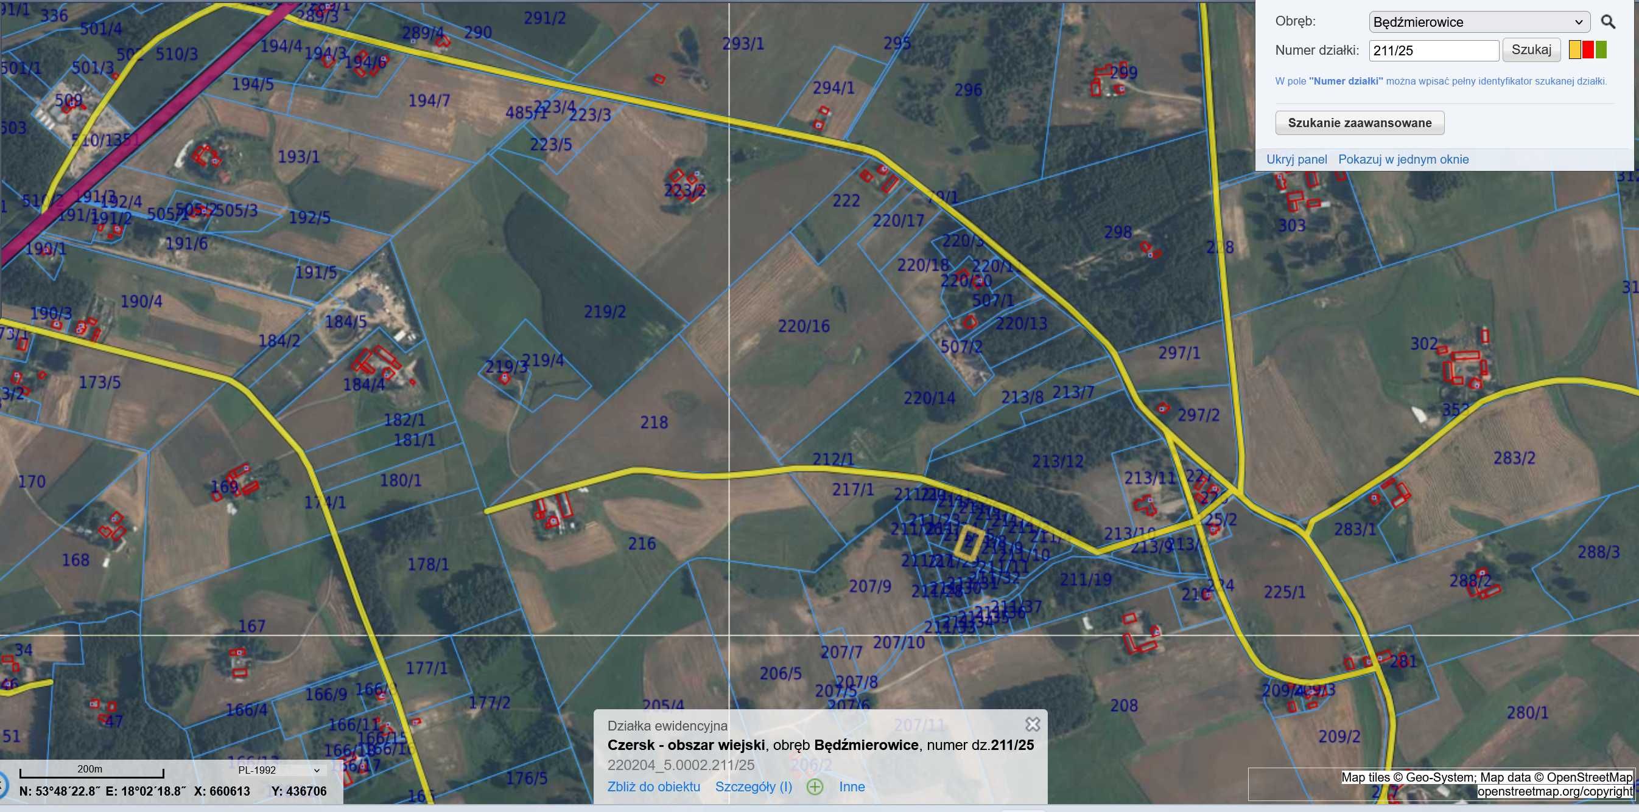Click parcel label 220/17 on map
Viewport: 1639px width, 812px height.
tap(898, 221)
